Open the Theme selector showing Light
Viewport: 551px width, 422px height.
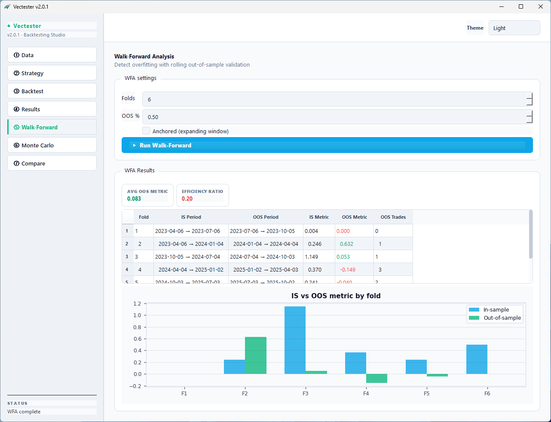click(514, 28)
